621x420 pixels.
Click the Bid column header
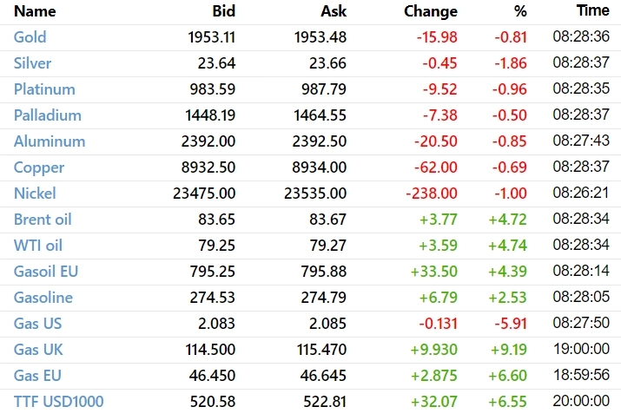(x=223, y=11)
